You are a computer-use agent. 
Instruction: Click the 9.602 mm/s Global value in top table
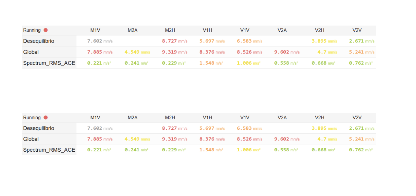coord(287,52)
